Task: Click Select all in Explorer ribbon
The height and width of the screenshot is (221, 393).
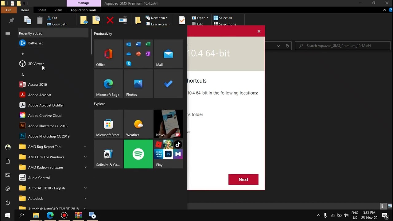Action: 223,18
